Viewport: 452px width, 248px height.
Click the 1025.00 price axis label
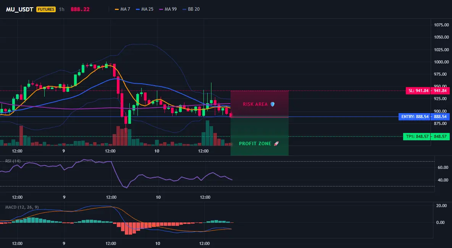point(441,50)
